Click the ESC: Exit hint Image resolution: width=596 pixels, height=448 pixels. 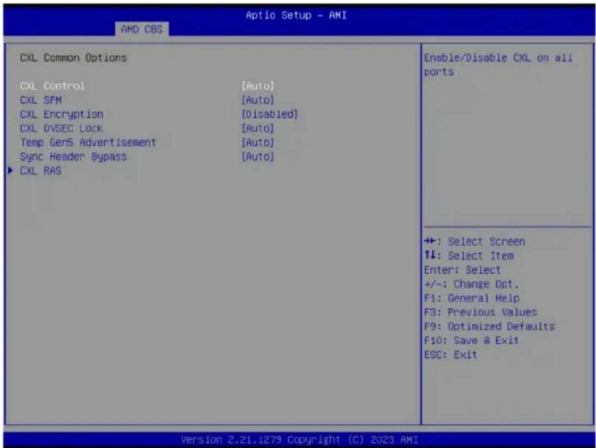450,355
